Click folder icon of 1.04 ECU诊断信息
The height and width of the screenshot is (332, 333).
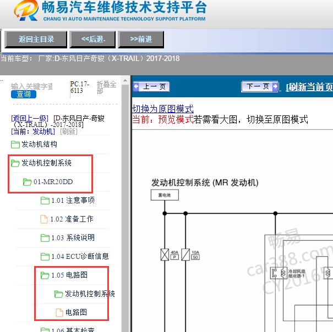pyautogui.click(x=45, y=257)
